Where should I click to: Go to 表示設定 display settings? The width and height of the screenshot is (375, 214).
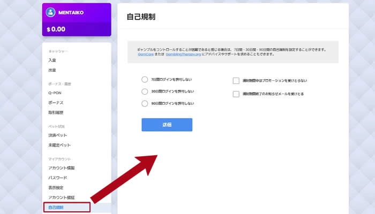coord(56,188)
